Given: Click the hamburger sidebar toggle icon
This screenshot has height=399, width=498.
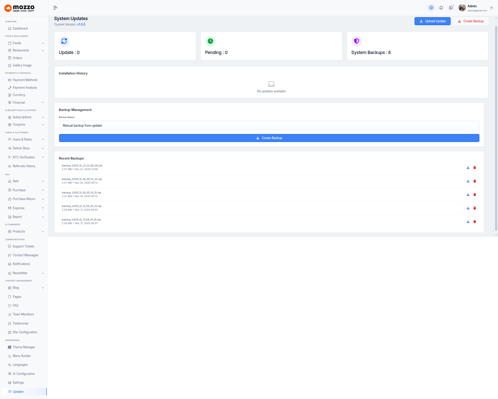Looking at the screenshot, I should pos(55,8).
